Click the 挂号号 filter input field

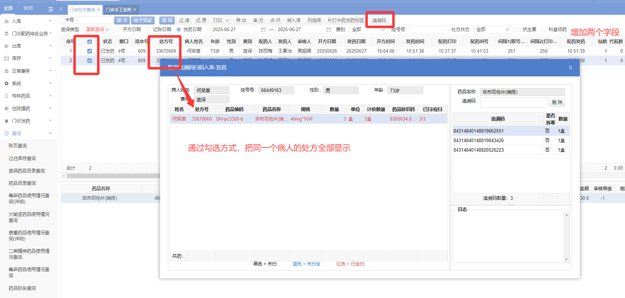tap(429, 29)
